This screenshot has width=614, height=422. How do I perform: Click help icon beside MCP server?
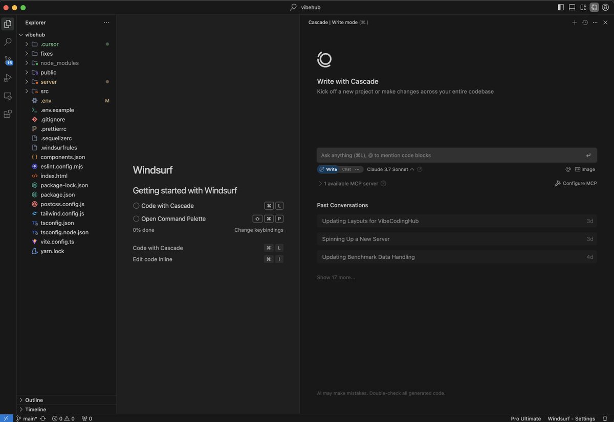click(383, 183)
